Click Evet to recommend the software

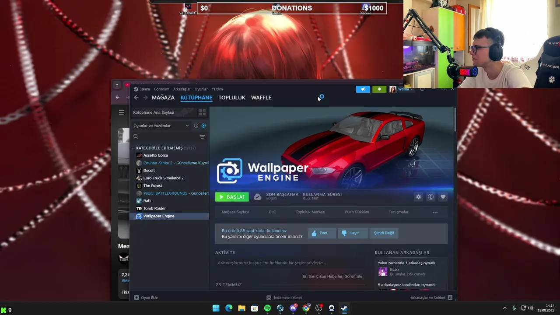point(322,233)
